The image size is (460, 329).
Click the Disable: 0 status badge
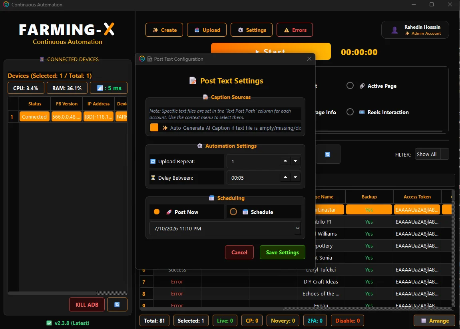347,321
